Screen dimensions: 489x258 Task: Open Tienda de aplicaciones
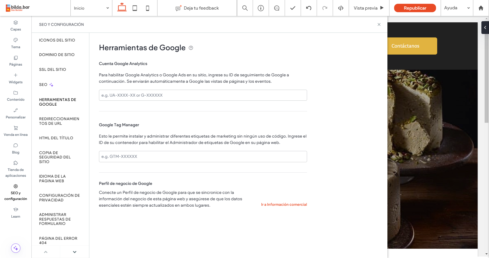(16, 169)
